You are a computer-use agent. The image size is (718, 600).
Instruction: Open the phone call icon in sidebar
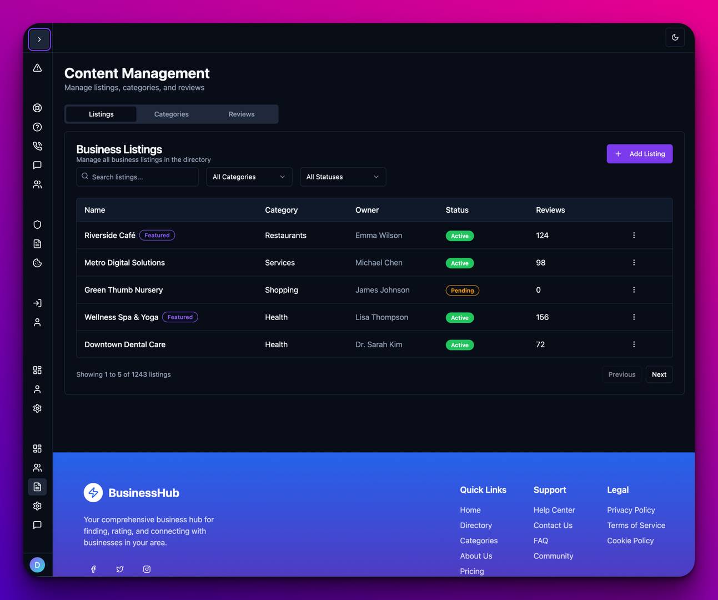coord(37,146)
